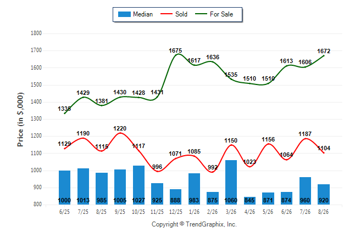Click the blue Median legend swatch
Screen dimensions: 355x238
coord(124,14)
